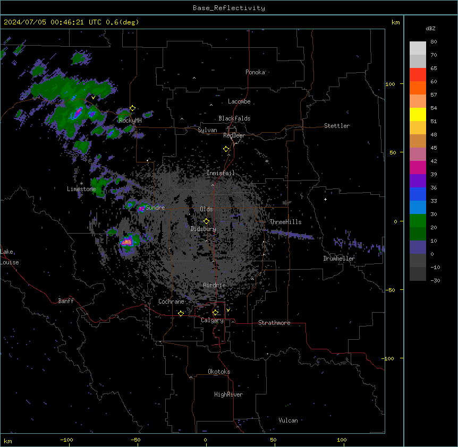Screen dimensions: 458x447
Task: Click the Lacombe town label
Action: pos(239,101)
